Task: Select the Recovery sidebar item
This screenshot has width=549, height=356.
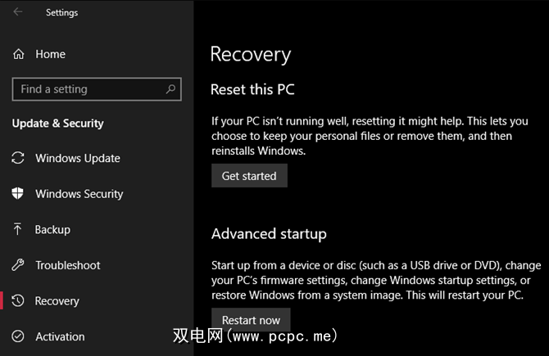Action: tap(57, 301)
